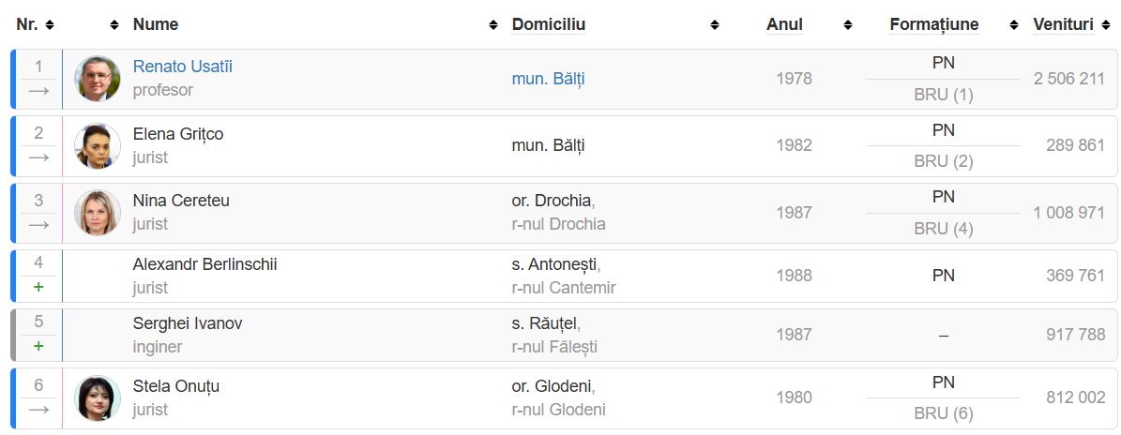Click Renato Usatîi's profile photo

tap(98, 79)
